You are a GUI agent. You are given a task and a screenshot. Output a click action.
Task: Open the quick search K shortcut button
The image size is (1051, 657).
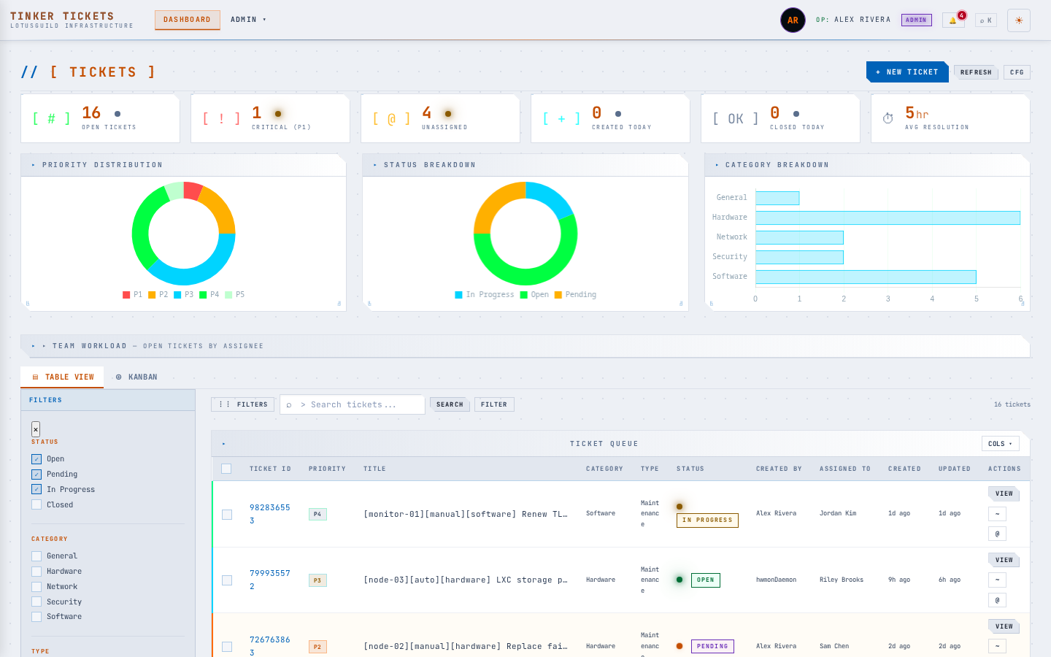986,20
